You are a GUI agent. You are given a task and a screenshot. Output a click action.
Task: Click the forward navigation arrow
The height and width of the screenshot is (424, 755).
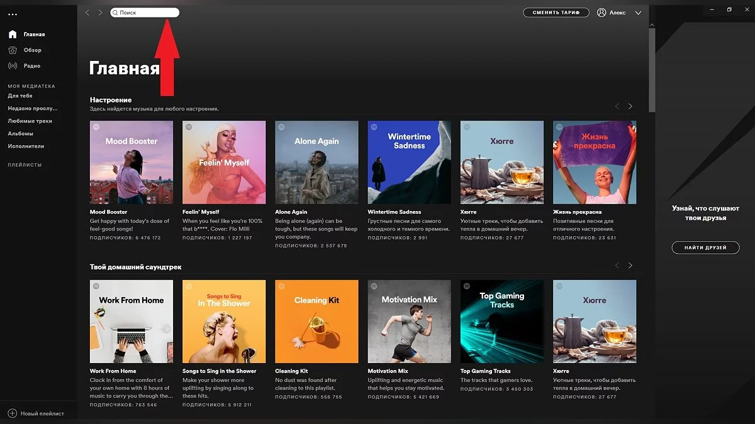[x=100, y=13]
